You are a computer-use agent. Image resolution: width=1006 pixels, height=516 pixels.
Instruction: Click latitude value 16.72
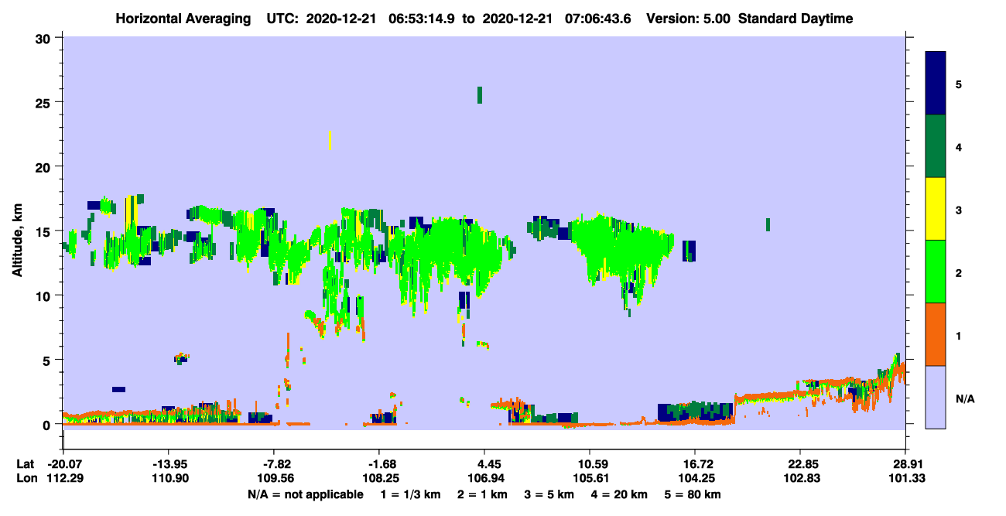[x=695, y=464]
